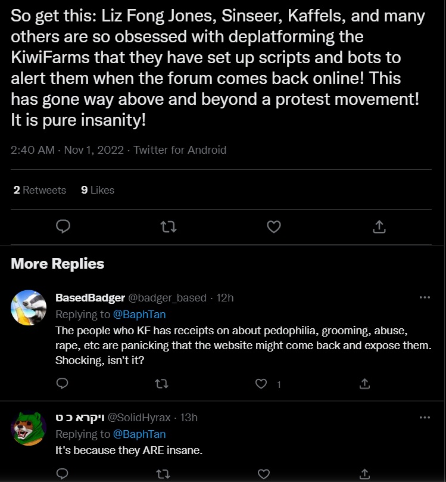Screen dimensions: 446x482
Task: Like the main tweet
Action: click(274, 227)
